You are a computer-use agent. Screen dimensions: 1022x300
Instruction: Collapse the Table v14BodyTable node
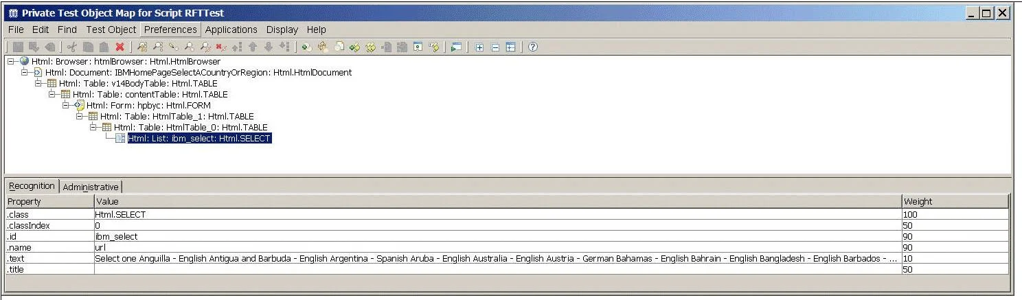click(39, 84)
